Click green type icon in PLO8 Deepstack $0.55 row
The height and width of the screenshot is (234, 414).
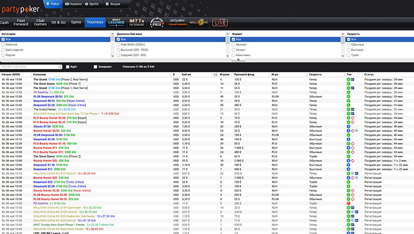coord(348,96)
